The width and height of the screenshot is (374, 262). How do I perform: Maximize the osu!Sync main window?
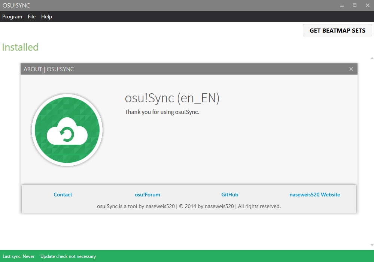click(355, 5)
